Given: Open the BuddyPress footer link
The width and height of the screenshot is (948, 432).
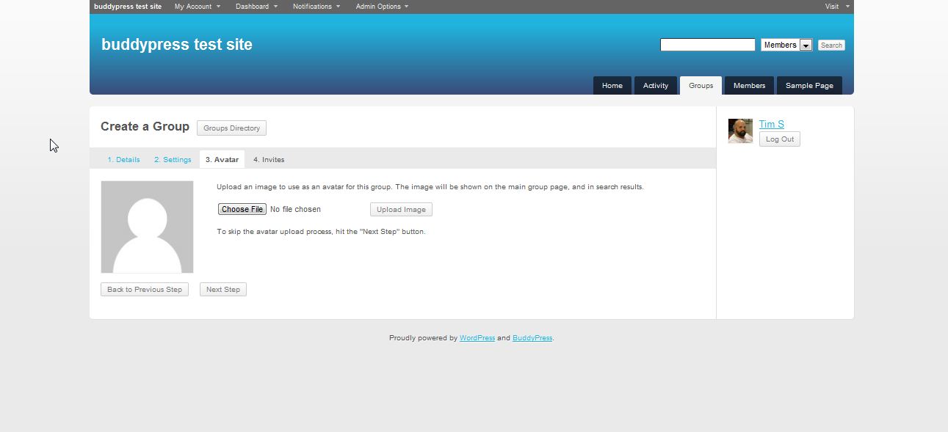Looking at the screenshot, I should [532, 338].
